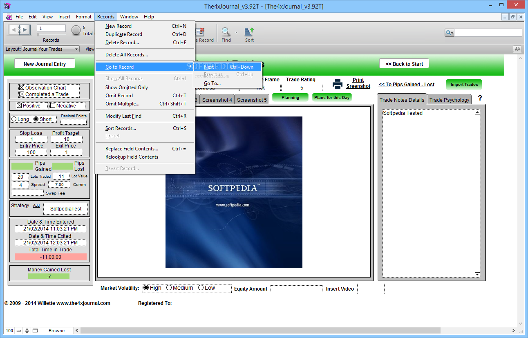The image size is (528, 338).
Task: Zoom out with the minus status icon
Action: (x=19, y=331)
